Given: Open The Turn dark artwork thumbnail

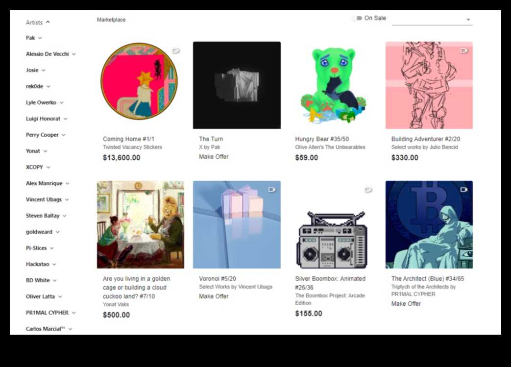Looking at the screenshot, I should pos(237,85).
